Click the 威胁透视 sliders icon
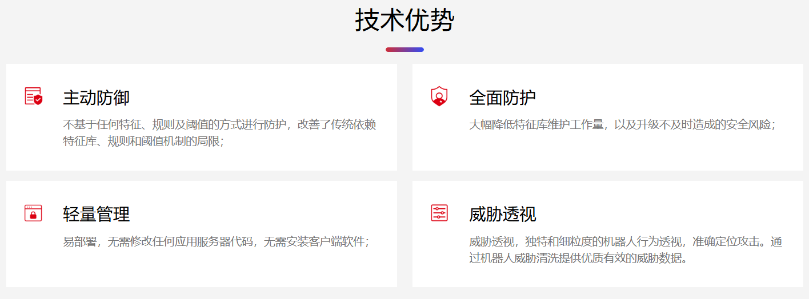 click(x=439, y=213)
